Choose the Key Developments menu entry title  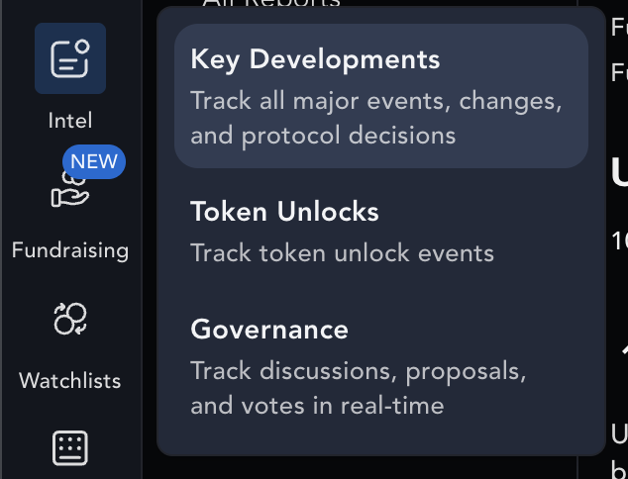pyautogui.click(x=315, y=60)
